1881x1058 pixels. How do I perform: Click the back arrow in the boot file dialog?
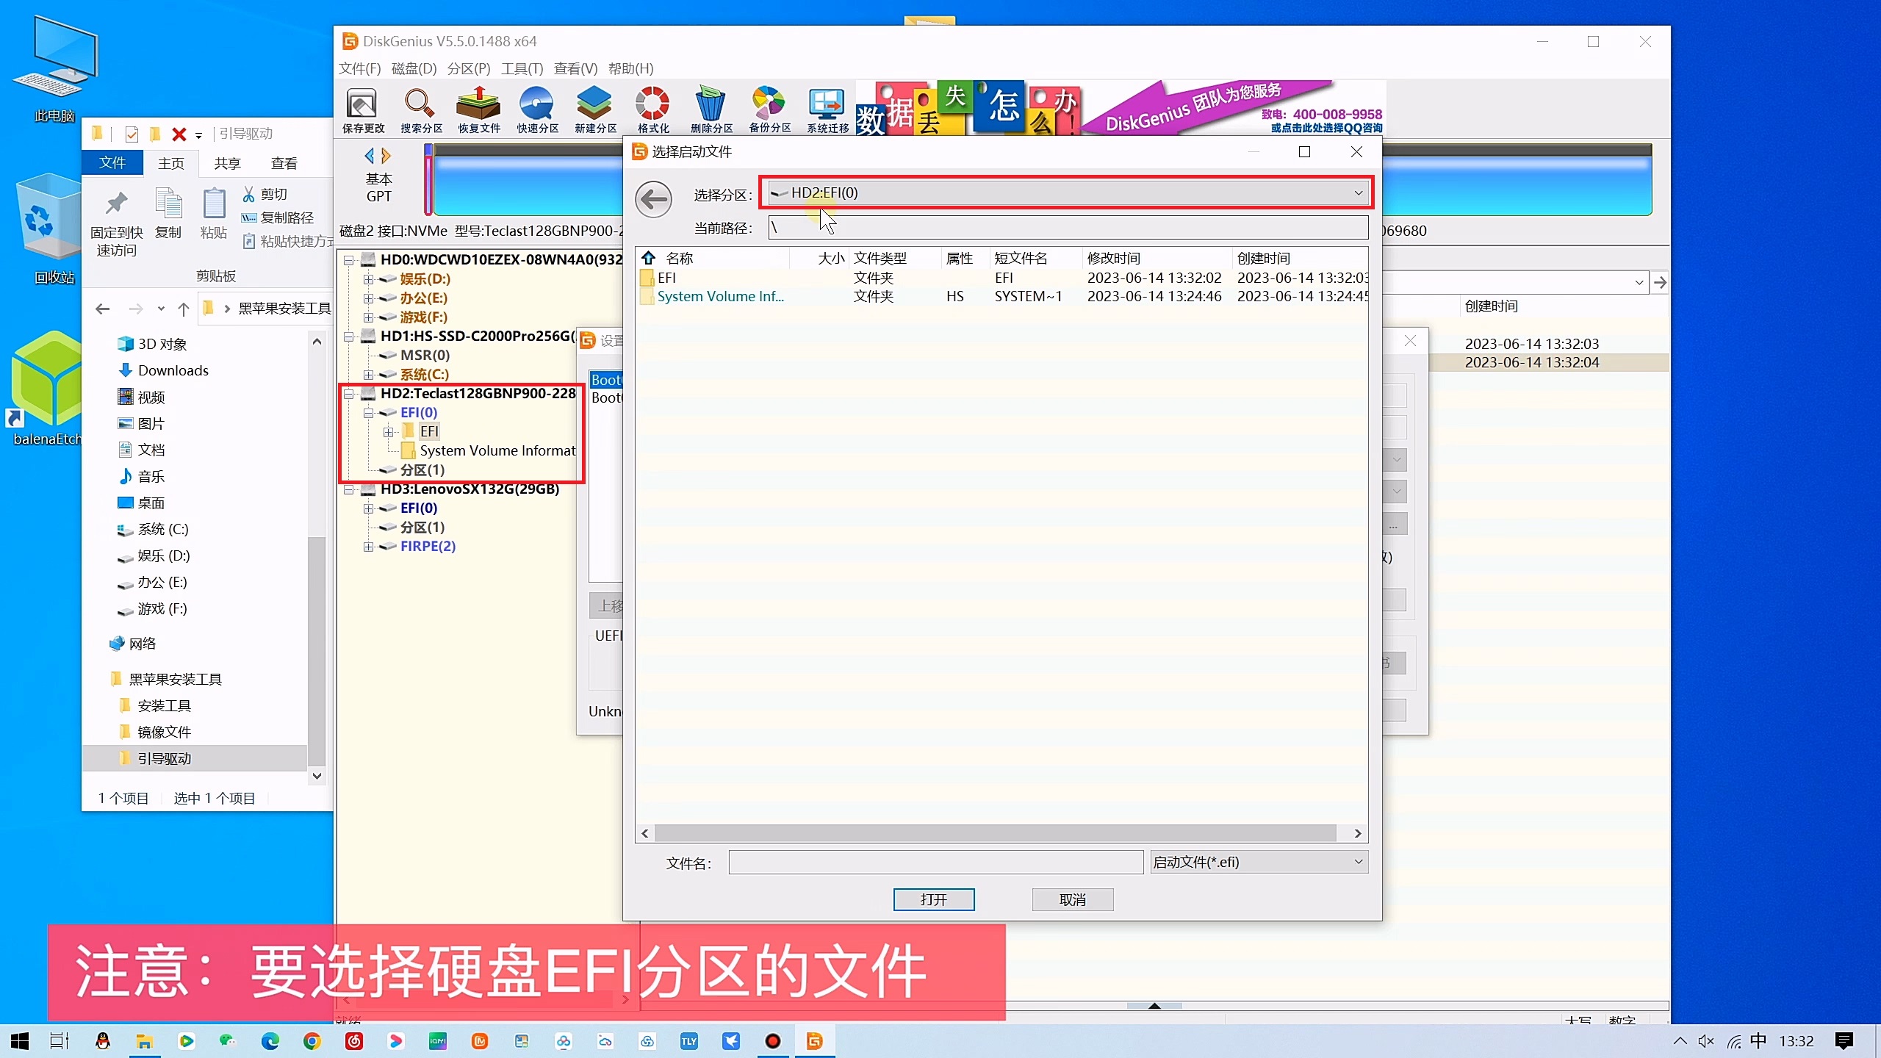coord(653,199)
